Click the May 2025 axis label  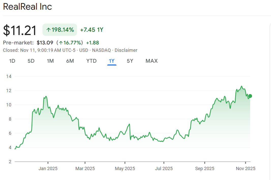(125, 169)
